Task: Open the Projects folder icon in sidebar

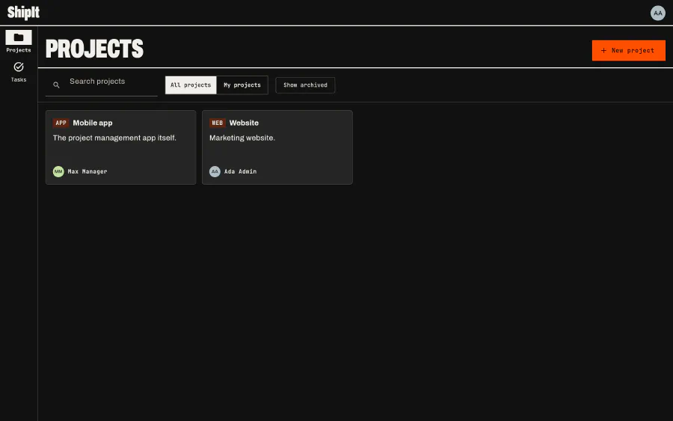Action: point(19,37)
